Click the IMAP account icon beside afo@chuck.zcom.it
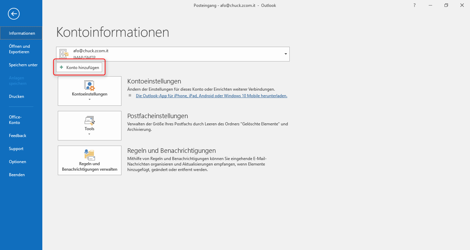 coord(64,54)
